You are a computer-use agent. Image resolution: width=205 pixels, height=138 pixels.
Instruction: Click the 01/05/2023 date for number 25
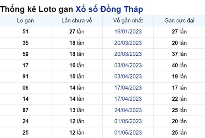click(128, 133)
